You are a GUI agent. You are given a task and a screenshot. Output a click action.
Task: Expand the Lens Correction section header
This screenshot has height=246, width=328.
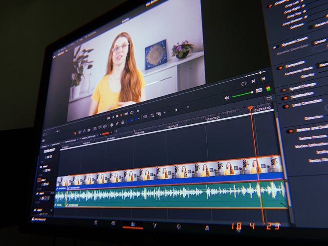307,102
